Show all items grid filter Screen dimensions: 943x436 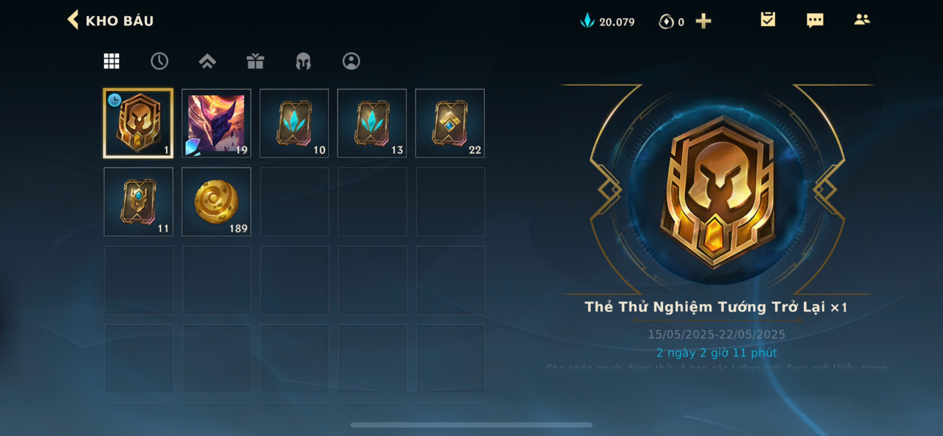pos(111,61)
